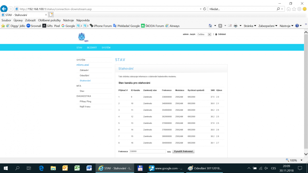Open Příkaz Ping in the sidebar
Viewport: 308px width, 173px height.
pyautogui.click(x=85, y=101)
